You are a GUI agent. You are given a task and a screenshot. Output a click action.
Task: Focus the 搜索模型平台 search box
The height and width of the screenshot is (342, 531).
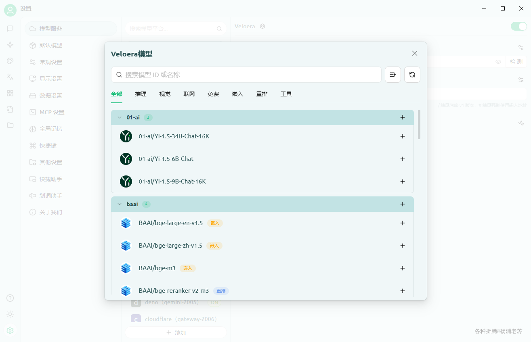coord(176,29)
